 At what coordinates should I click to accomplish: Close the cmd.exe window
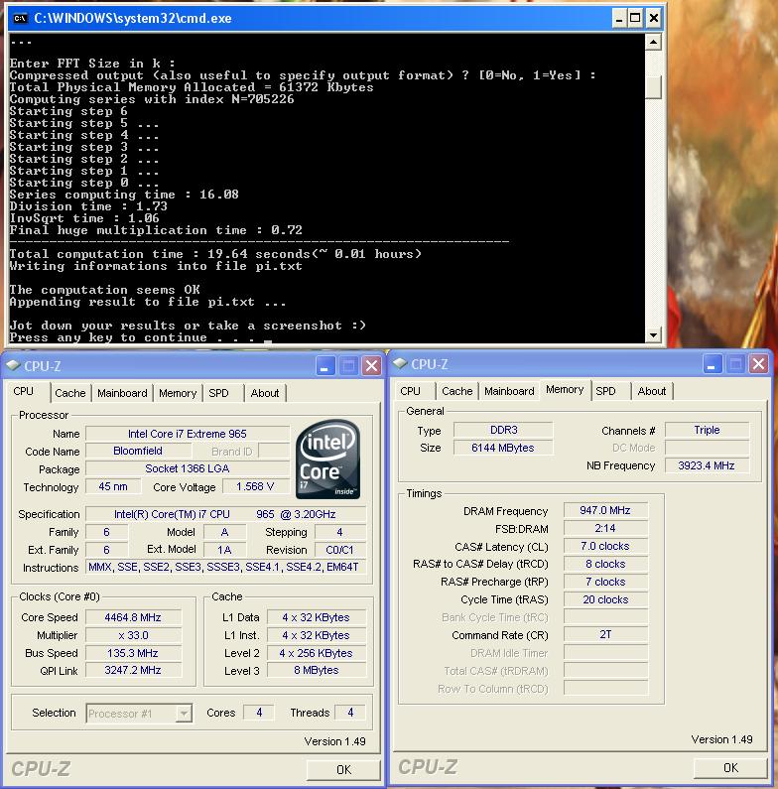[x=654, y=19]
